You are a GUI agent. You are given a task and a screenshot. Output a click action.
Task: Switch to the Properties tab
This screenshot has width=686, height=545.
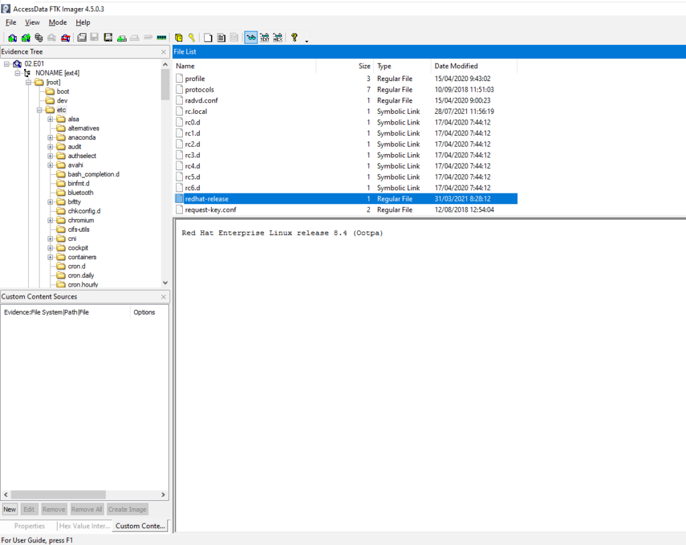(28, 526)
